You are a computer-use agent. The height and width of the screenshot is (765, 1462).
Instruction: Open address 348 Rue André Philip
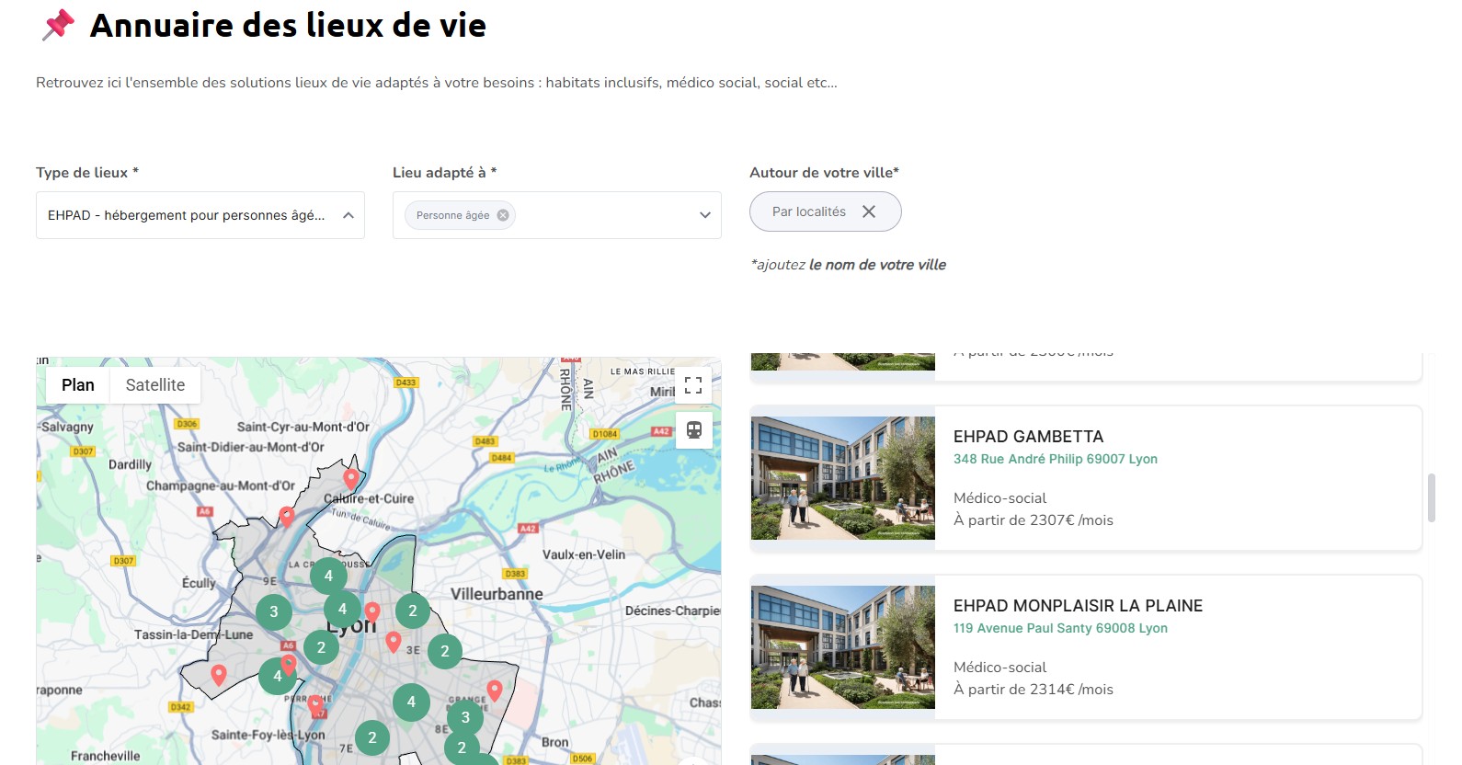point(1056,459)
